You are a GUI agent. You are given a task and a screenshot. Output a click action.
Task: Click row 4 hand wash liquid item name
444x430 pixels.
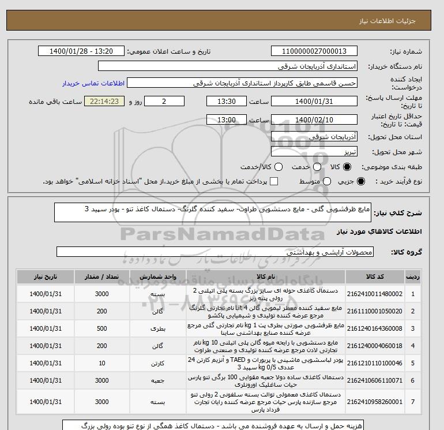[x=266, y=346]
